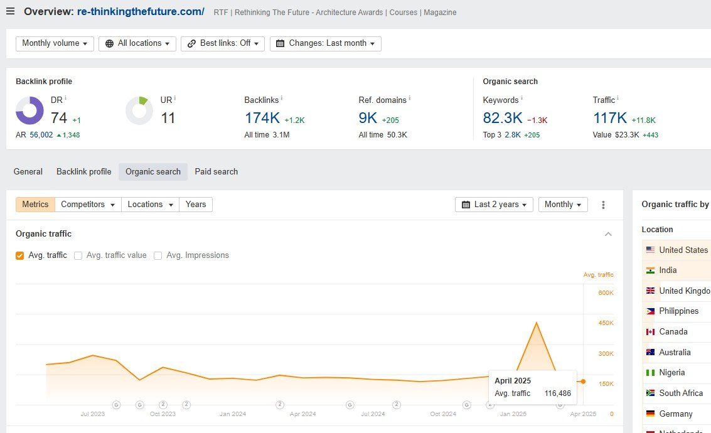
Task: Open the 82.3K keywords value
Action: click(503, 118)
